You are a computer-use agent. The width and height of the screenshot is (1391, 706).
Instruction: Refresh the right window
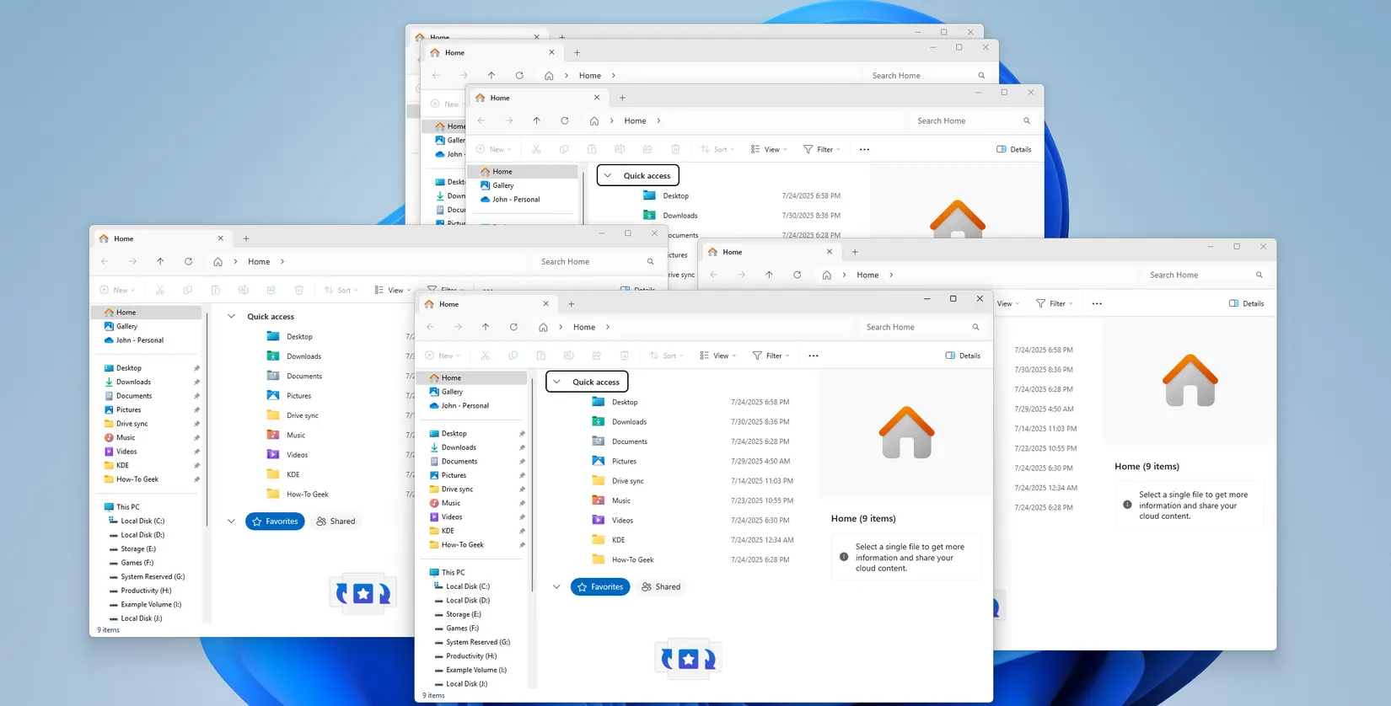[797, 275]
